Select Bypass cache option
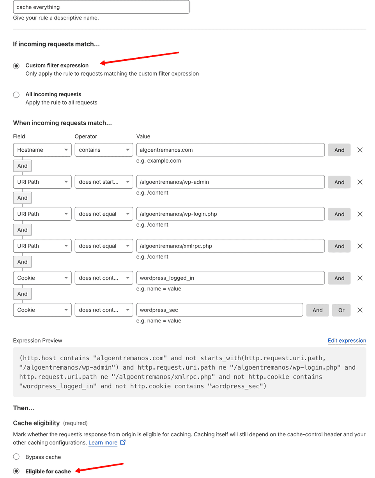The height and width of the screenshot is (478, 375). [16, 457]
